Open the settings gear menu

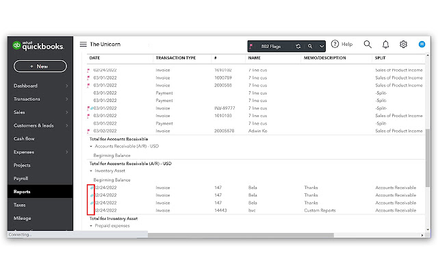(x=403, y=44)
